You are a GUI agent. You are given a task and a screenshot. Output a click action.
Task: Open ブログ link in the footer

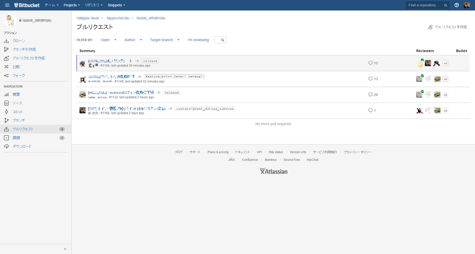click(x=178, y=152)
